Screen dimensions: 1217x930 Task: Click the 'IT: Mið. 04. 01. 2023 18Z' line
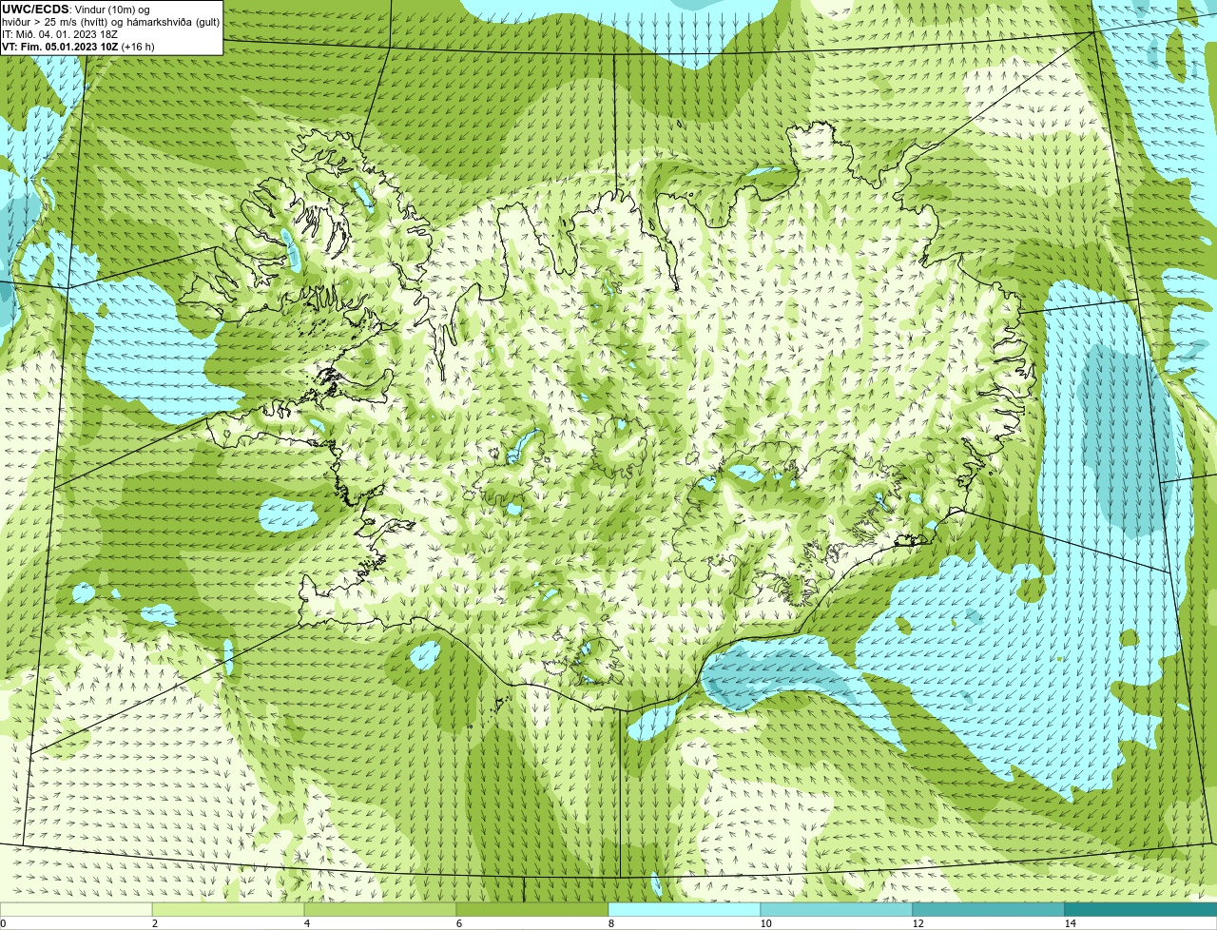click(x=59, y=34)
